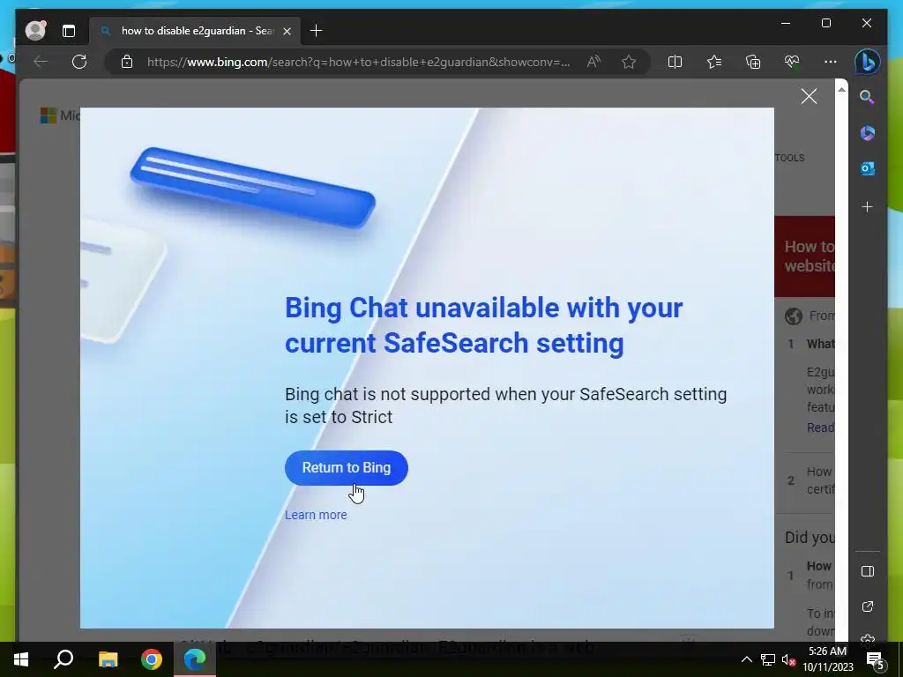The image size is (903, 677).
Task: Open the notification center icon
Action: [876, 659]
